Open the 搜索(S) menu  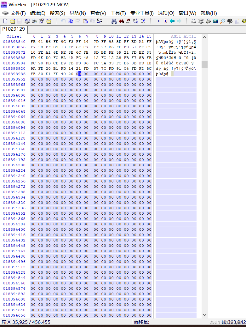click(x=57, y=13)
